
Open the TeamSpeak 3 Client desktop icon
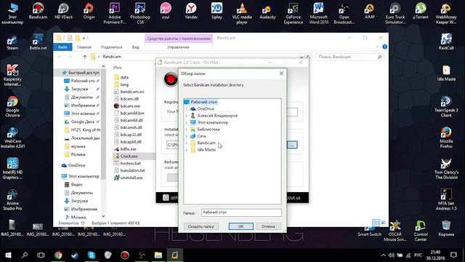pos(446,106)
